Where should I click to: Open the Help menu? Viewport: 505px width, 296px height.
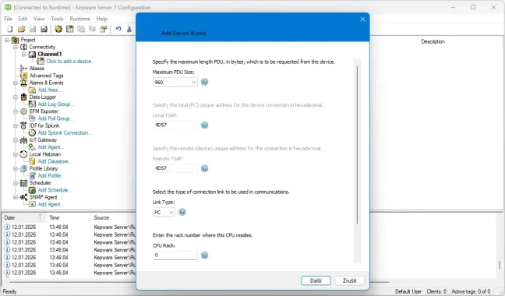tap(101, 19)
